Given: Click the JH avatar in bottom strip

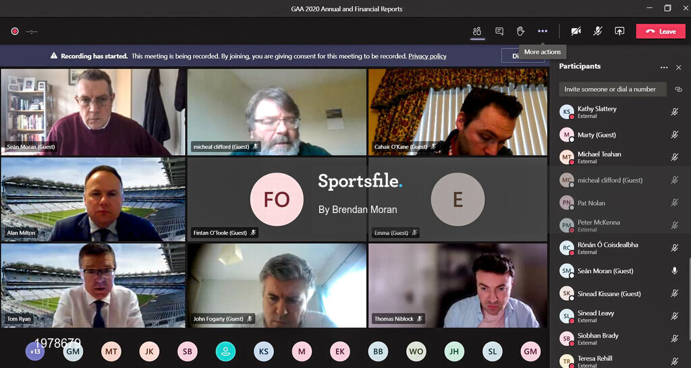Looking at the screenshot, I should (x=454, y=351).
